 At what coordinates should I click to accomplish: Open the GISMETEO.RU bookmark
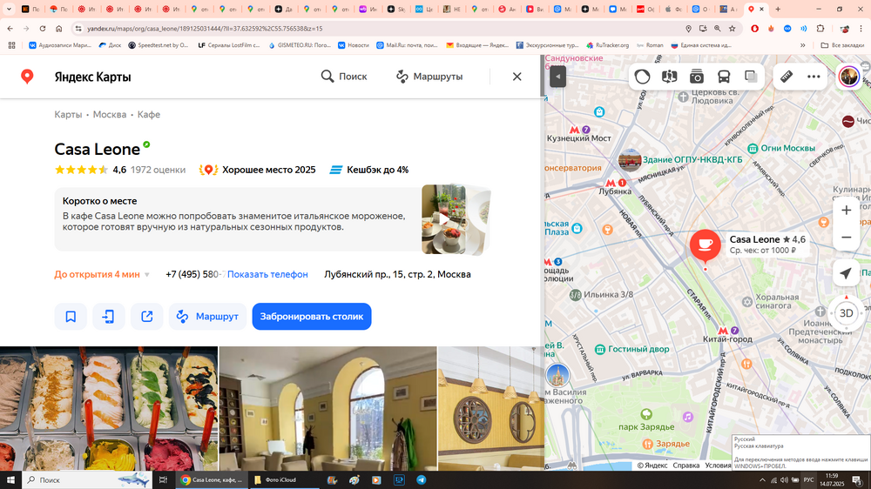click(x=299, y=45)
